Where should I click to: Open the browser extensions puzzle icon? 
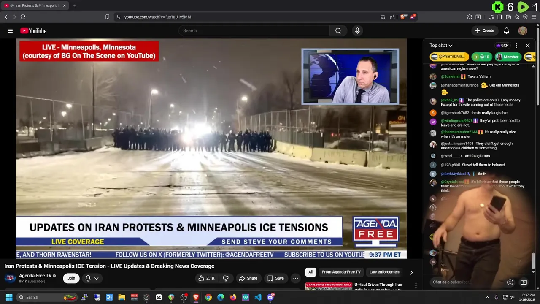[470, 17]
